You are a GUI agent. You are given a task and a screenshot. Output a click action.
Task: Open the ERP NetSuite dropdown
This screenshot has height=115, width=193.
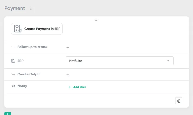pos(120,61)
